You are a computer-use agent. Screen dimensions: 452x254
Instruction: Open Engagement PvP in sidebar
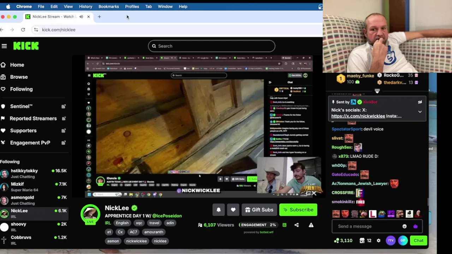coord(30,143)
